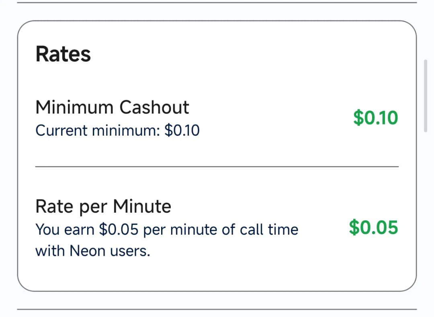Click the word "Minimum" in the cashout title
This screenshot has width=434, height=317.
pyautogui.click(x=74, y=107)
